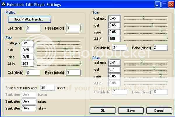The height and width of the screenshot is (117, 175).
Task: Adjust the Flop All In slider
Action: coord(59,63)
